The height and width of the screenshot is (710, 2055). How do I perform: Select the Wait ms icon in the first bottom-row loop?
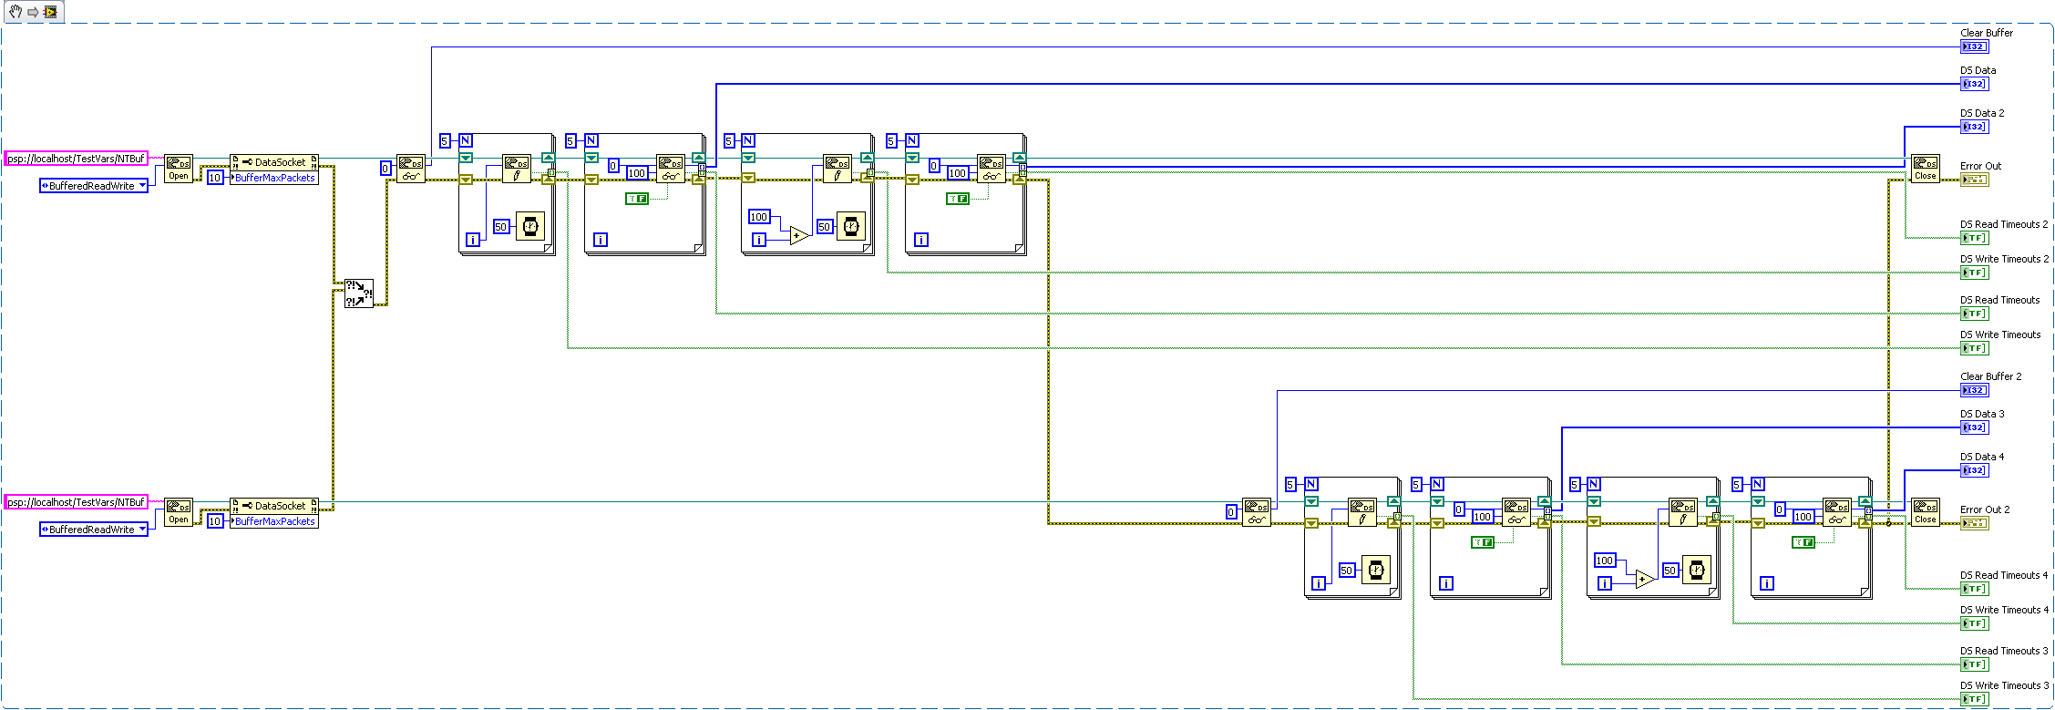tap(1376, 570)
